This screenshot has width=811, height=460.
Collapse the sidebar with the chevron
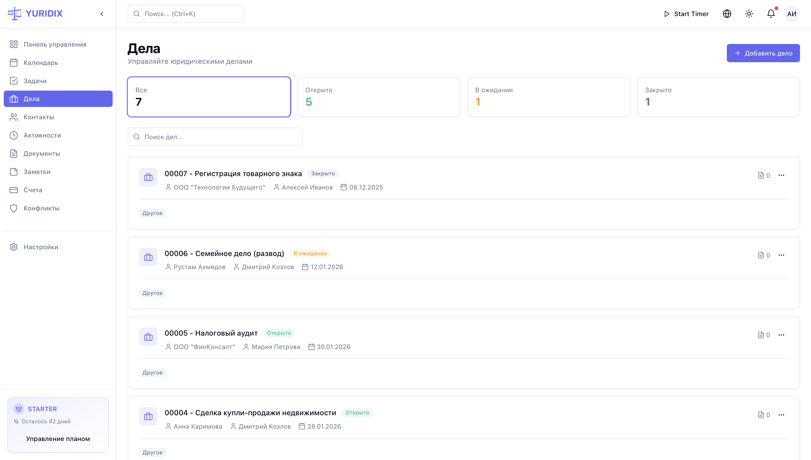tap(102, 14)
